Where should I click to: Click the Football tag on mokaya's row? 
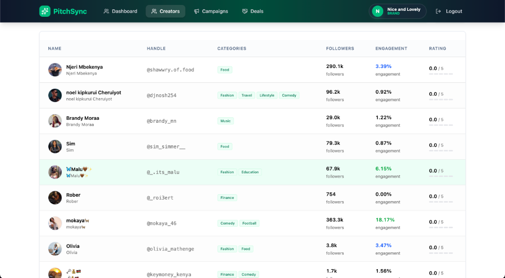pyautogui.click(x=250, y=224)
